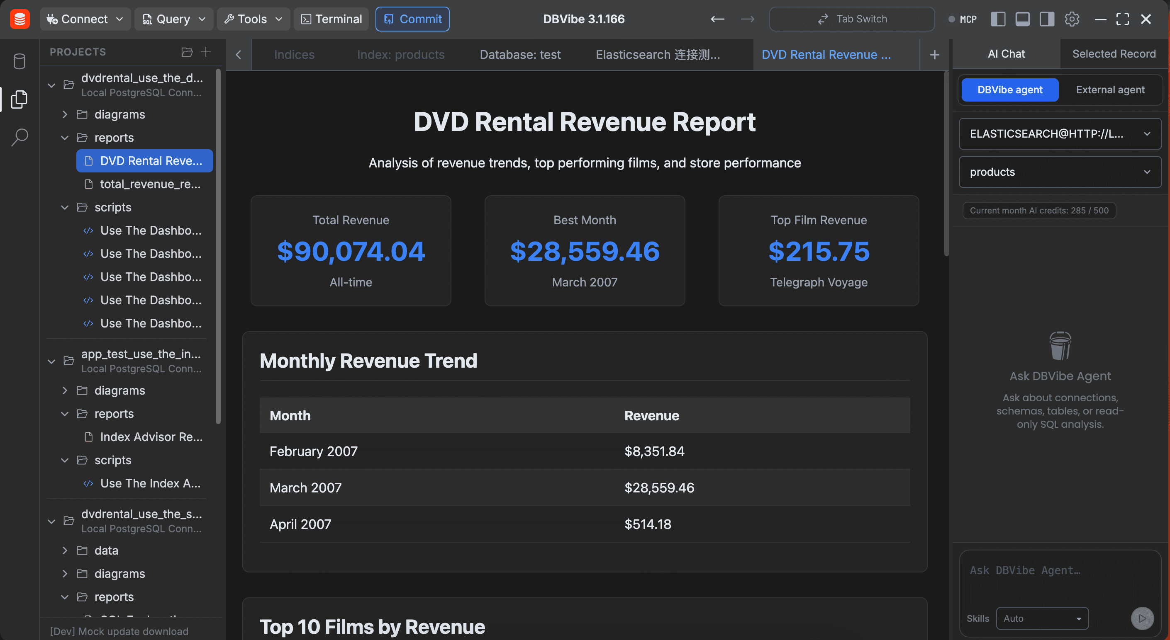Switch to the Elasticsearch connection test tab
The height and width of the screenshot is (640, 1170).
[658, 54]
